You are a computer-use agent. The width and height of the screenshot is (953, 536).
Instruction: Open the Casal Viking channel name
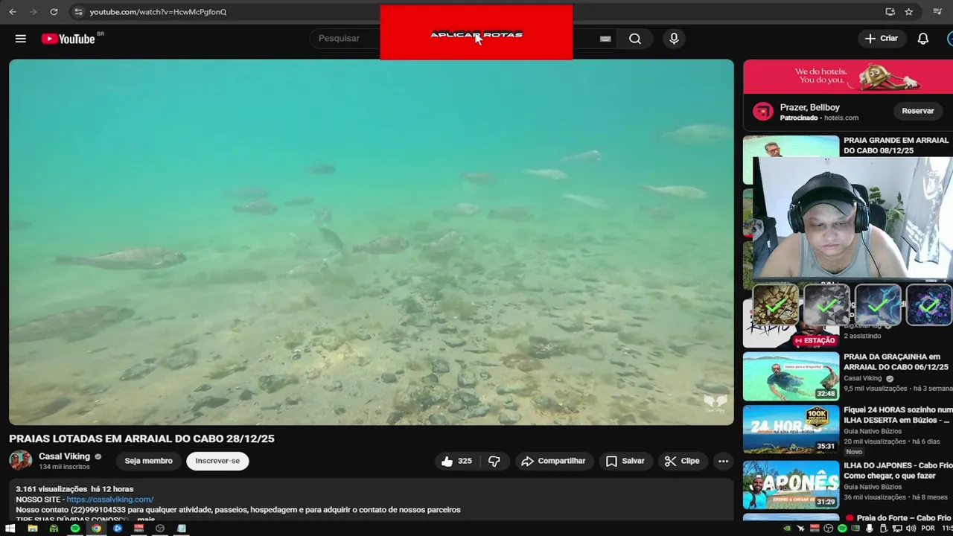pyautogui.click(x=64, y=456)
